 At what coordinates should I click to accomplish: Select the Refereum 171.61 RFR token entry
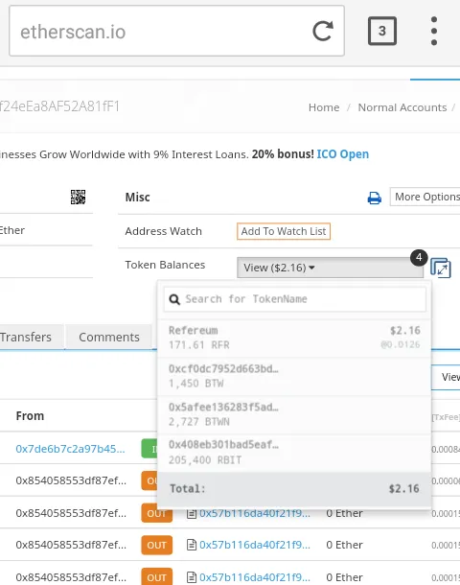pyautogui.click(x=294, y=338)
